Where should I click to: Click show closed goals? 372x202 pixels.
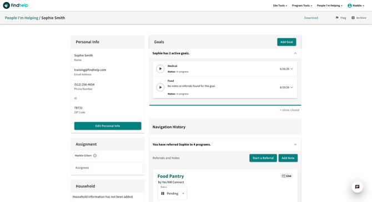coord(289,110)
